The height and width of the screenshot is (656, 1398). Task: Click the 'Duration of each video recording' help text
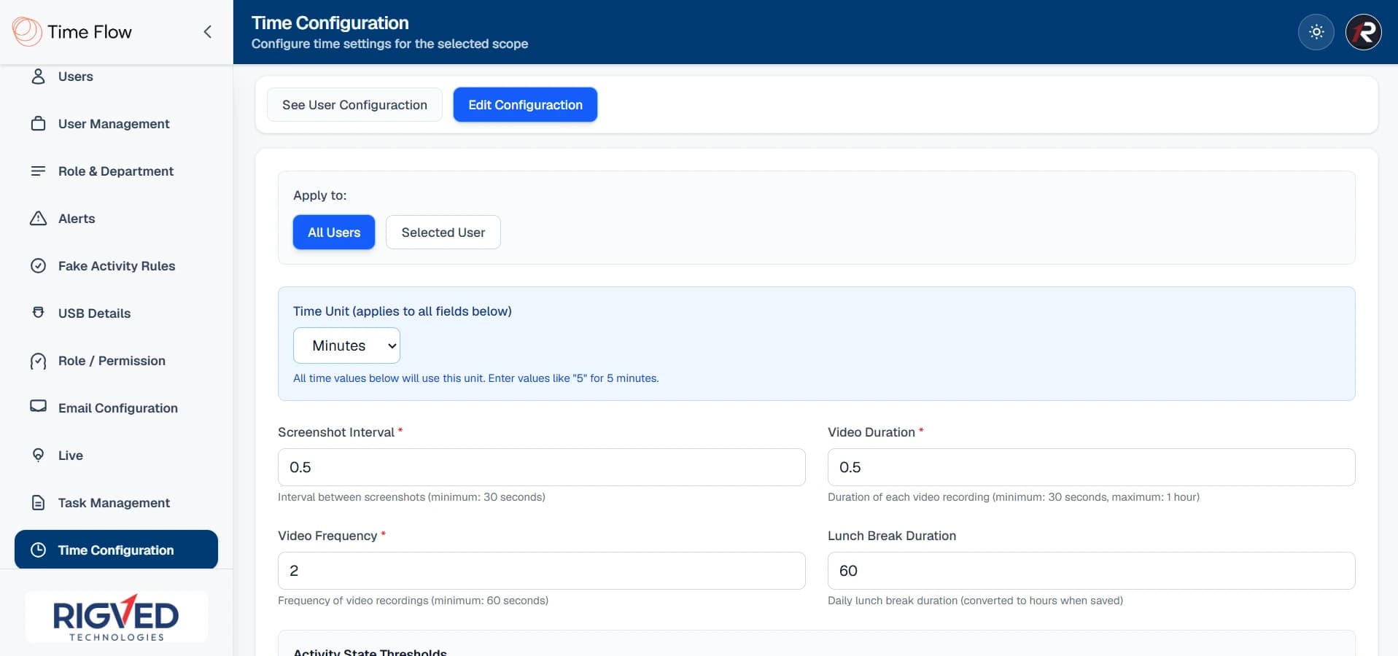pyautogui.click(x=1014, y=497)
